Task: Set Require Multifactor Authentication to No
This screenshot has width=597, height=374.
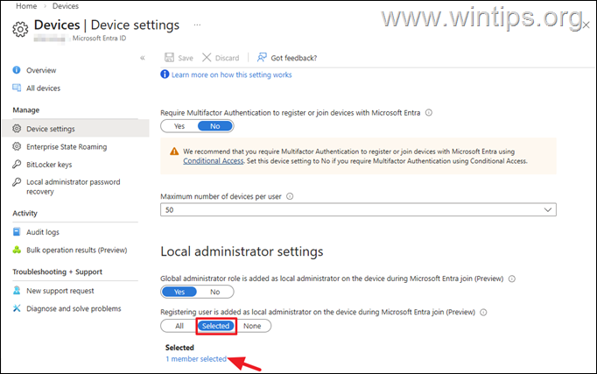Action: click(x=215, y=126)
